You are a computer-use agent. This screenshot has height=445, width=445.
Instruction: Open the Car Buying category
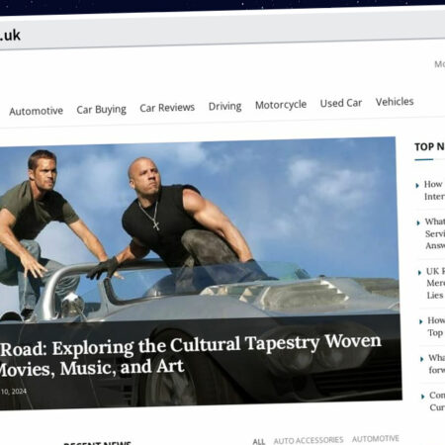tap(101, 110)
